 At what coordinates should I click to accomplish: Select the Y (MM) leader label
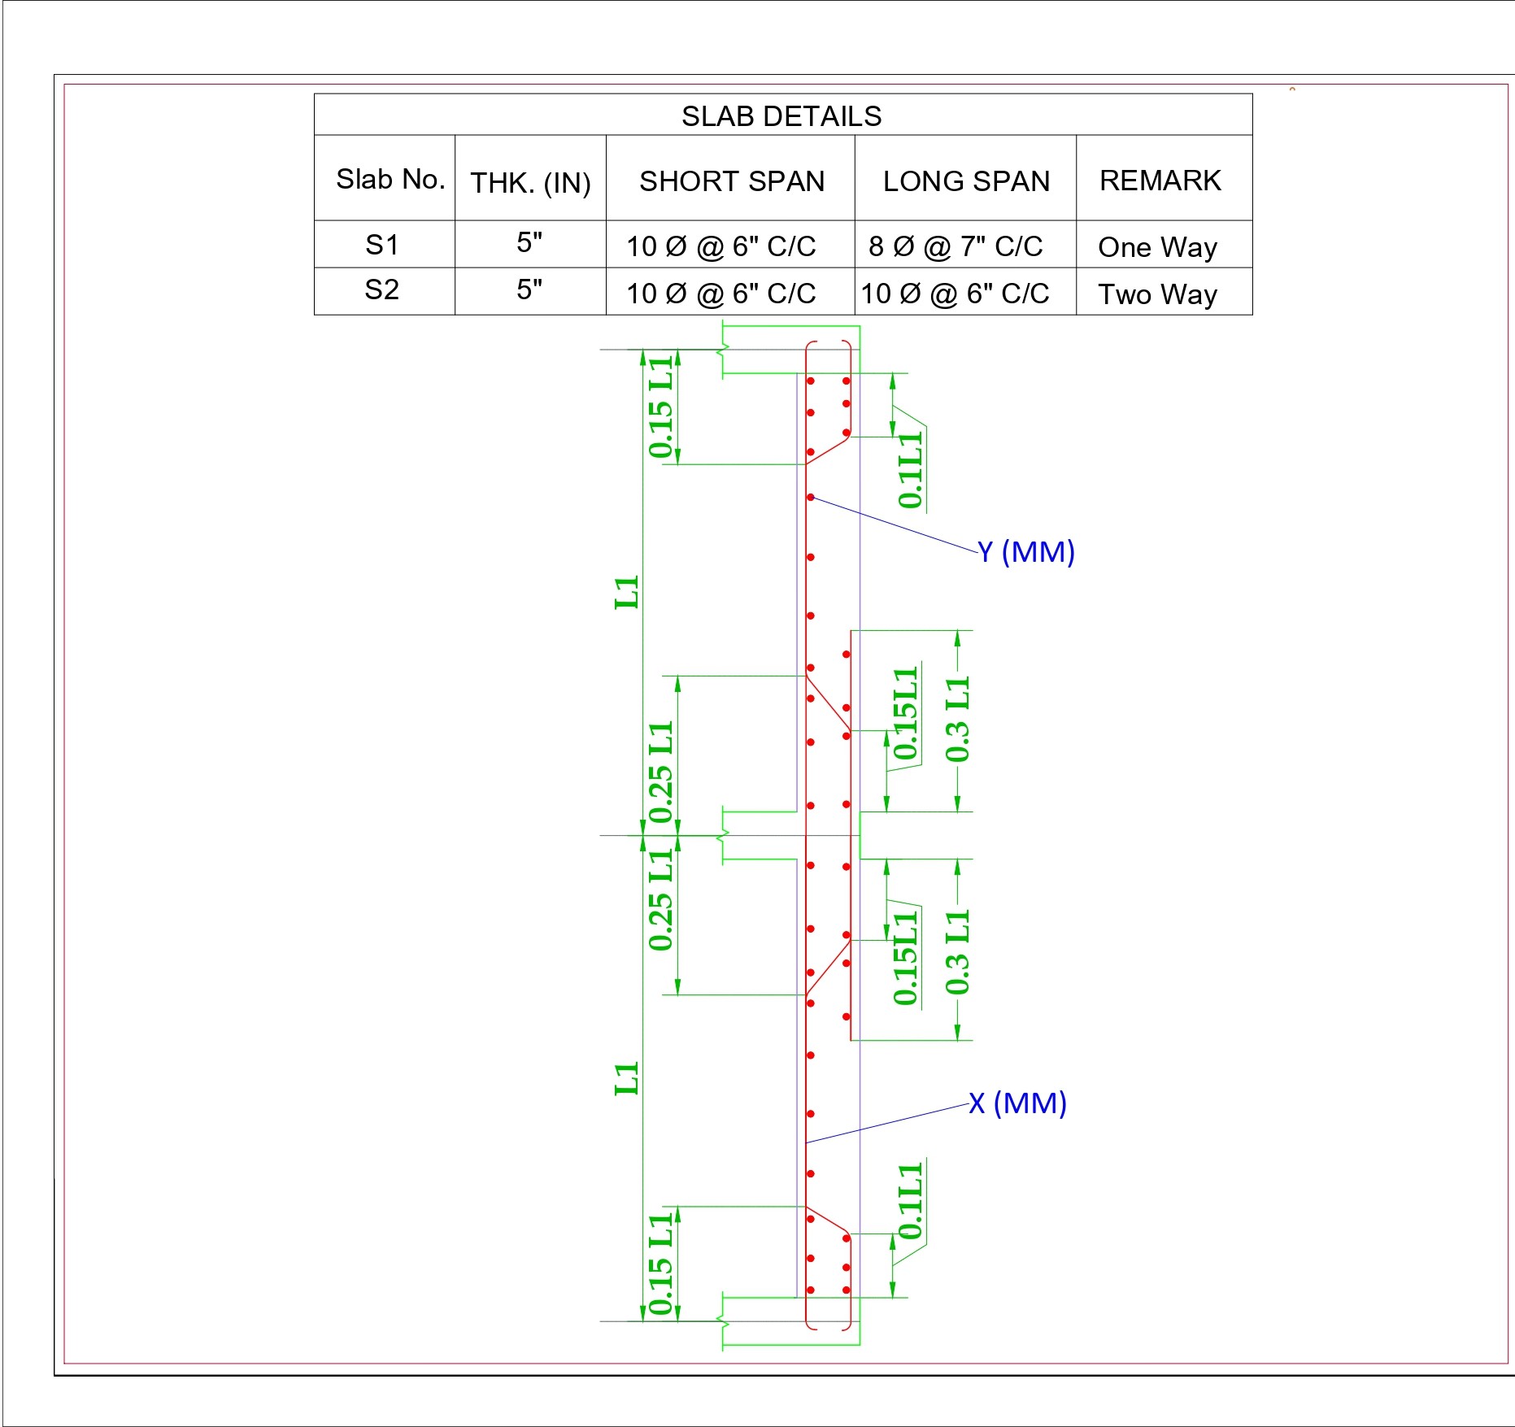pyautogui.click(x=1025, y=552)
